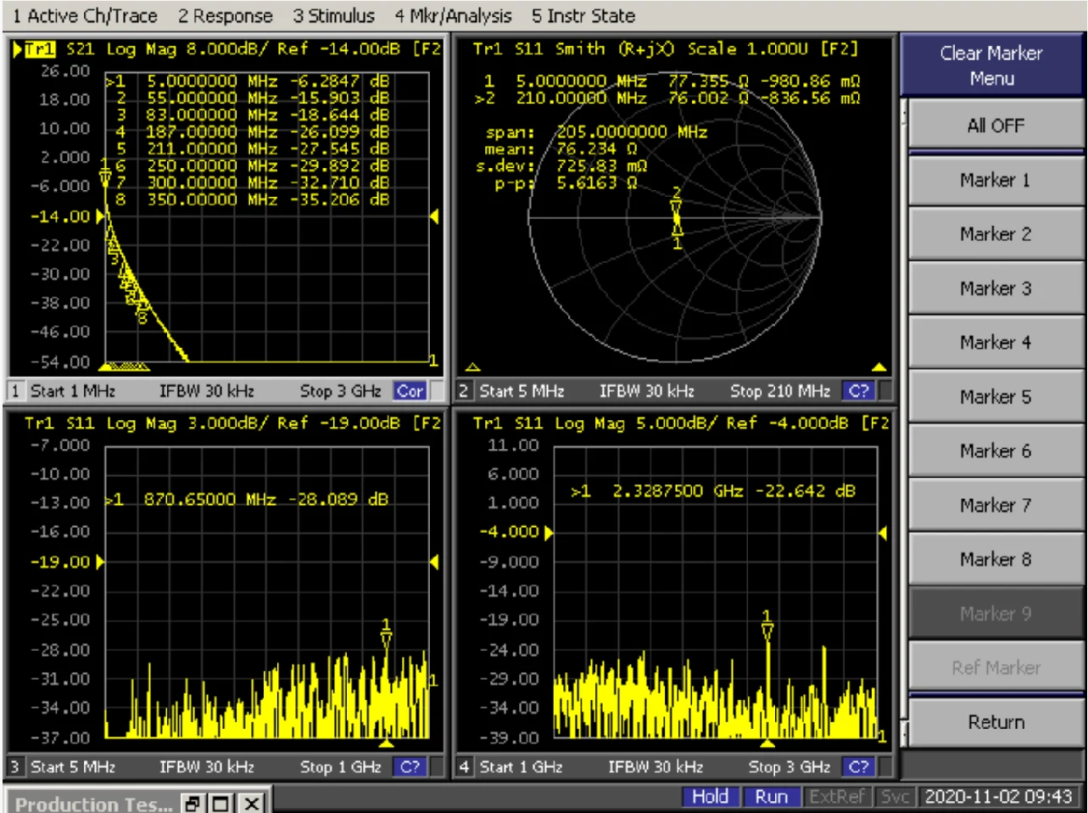Open the Instr State menu
The image size is (1088, 813).
[583, 15]
